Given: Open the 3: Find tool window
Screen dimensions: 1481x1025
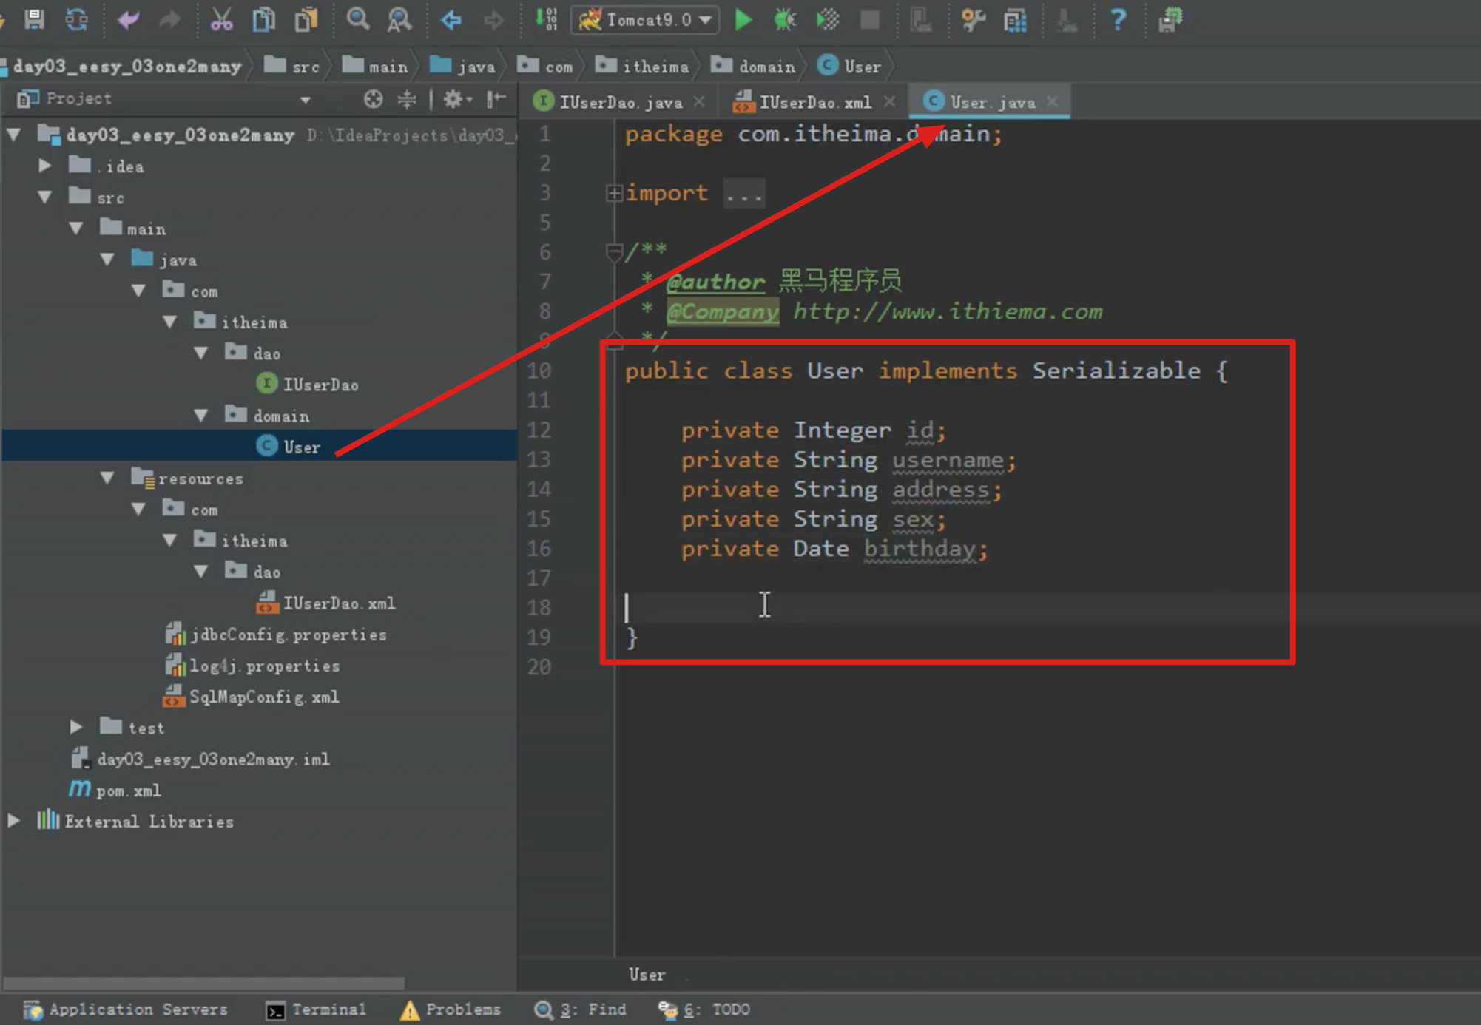Looking at the screenshot, I should 580,1009.
